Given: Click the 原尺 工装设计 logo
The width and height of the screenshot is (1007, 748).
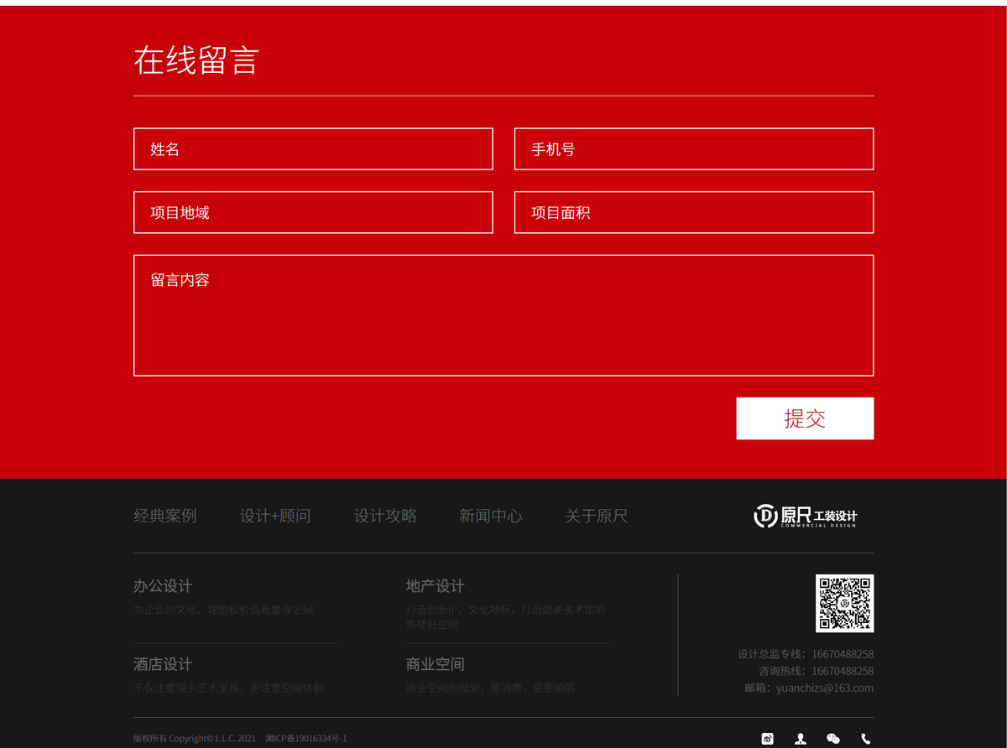Looking at the screenshot, I should pos(805,516).
